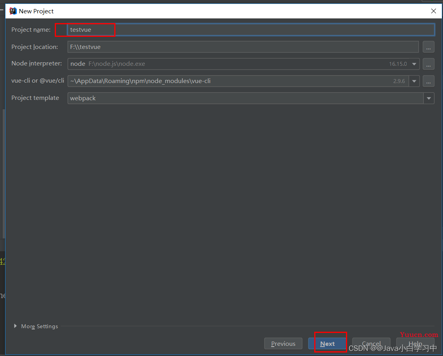Click the Previous button
The image size is (443, 356).
(283, 343)
